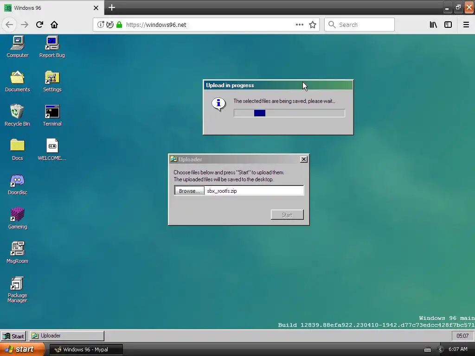Open the Documents folder icon
This screenshot has width=475, height=356.
pos(17,81)
